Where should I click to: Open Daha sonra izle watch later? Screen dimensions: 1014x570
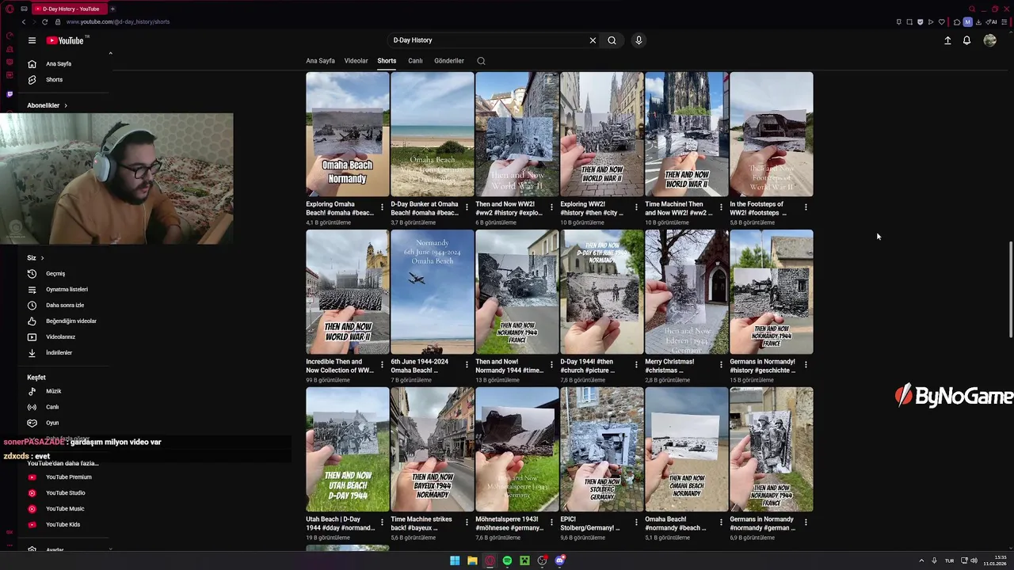coord(63,306)
